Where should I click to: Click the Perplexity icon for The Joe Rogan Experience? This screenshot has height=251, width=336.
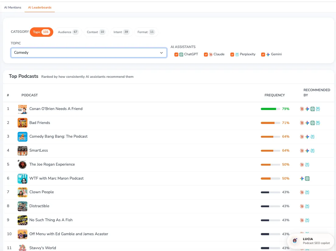[x=307, y=164]
